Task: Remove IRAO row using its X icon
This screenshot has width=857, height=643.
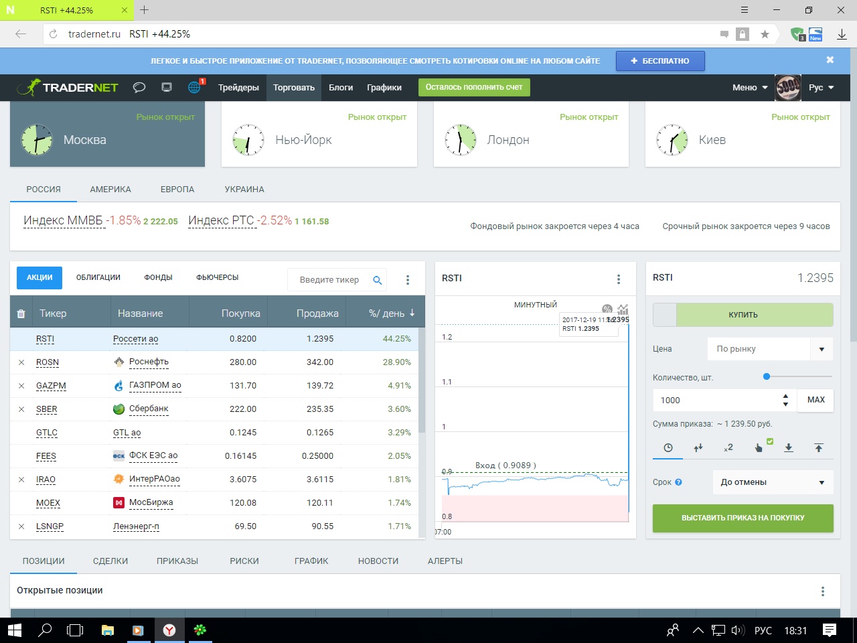Action: [21, 480]
